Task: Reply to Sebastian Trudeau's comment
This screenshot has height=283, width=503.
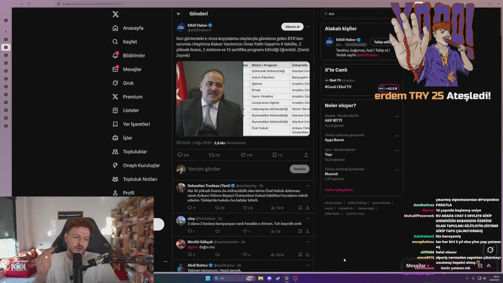Action: [x=191, y=208]
